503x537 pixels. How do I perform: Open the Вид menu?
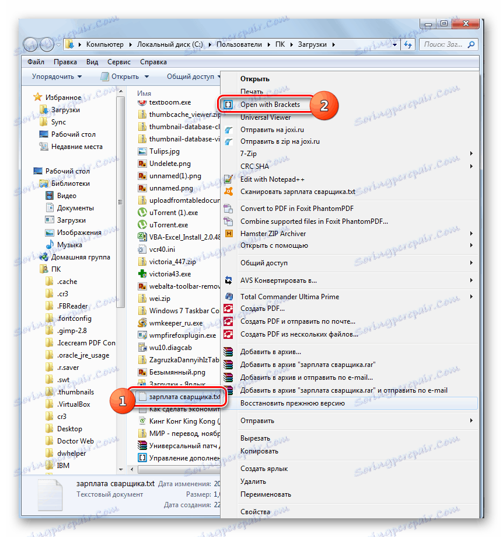[92, 61]
